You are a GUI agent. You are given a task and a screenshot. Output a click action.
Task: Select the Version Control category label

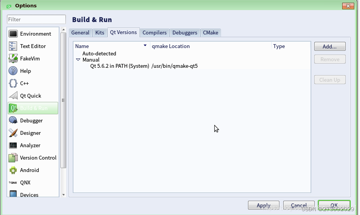click(38, 158)
